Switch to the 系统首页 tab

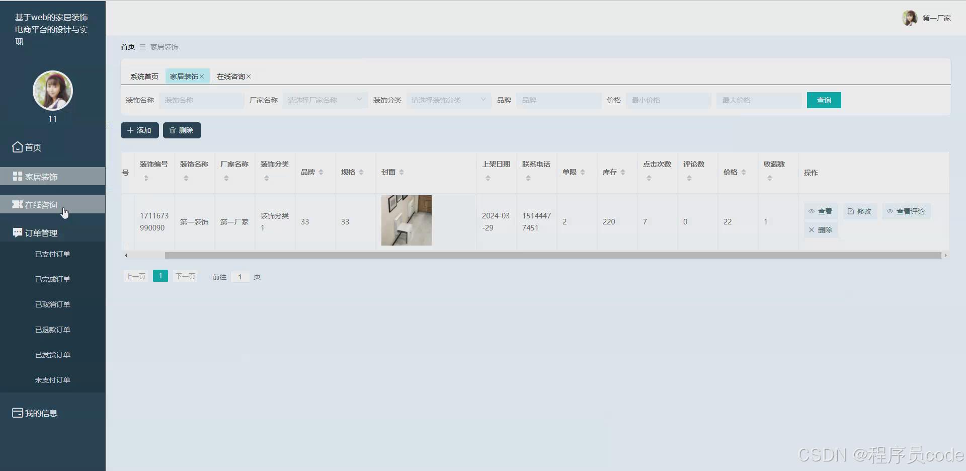point(144,76)
